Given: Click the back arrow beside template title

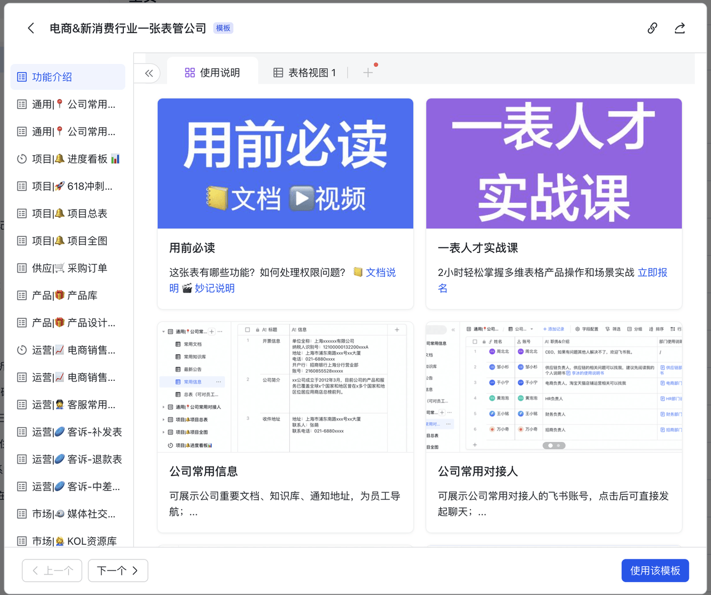Looking at the screenshot, I should [x=31, y=28].
